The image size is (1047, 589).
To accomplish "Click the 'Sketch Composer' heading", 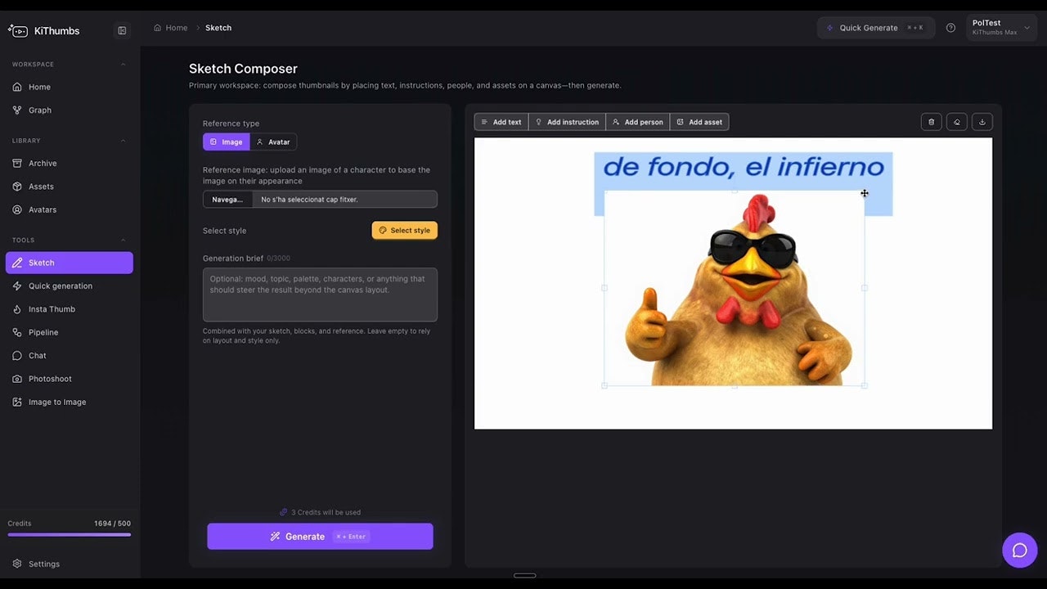I will [243, 69].
